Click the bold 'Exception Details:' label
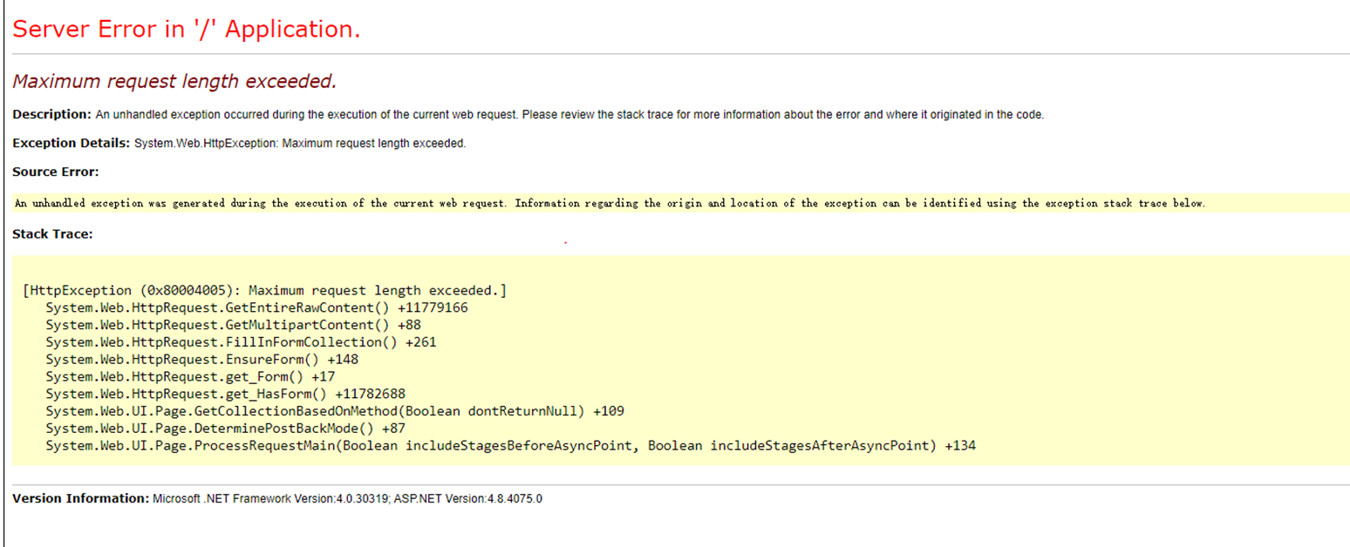Viewport: 1350px width, 547px height. click(x=72, y=143)
